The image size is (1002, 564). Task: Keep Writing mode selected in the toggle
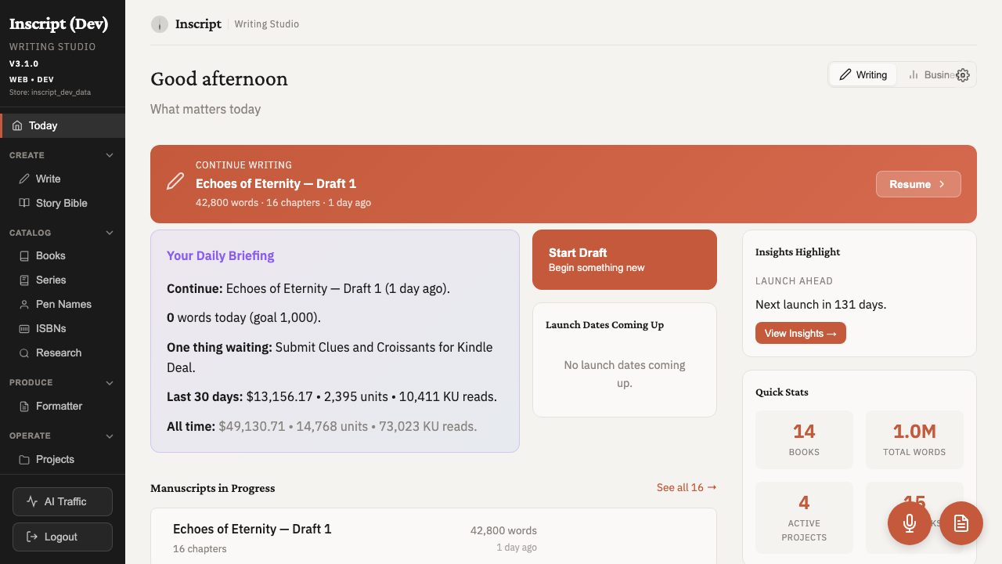(x=863, y=74)
